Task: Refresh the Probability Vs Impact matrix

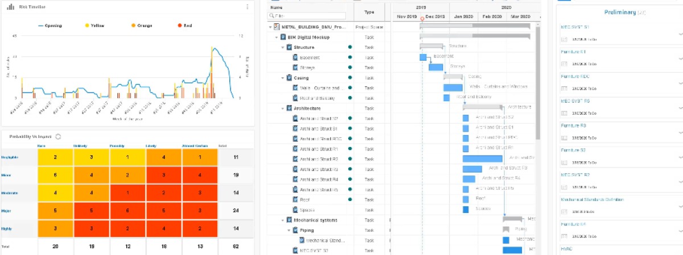Action: tap(58, 136)
